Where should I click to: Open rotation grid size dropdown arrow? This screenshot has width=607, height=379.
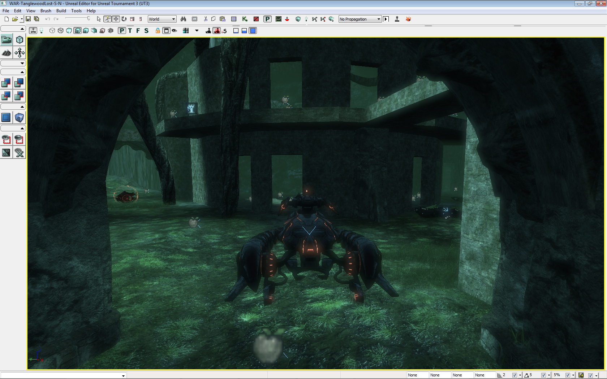(x=549, y=375)
